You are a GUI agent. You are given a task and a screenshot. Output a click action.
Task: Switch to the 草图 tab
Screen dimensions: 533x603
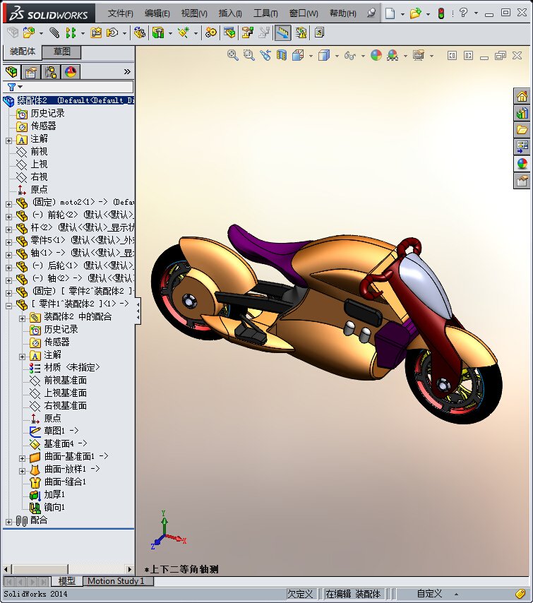(61, 52)
